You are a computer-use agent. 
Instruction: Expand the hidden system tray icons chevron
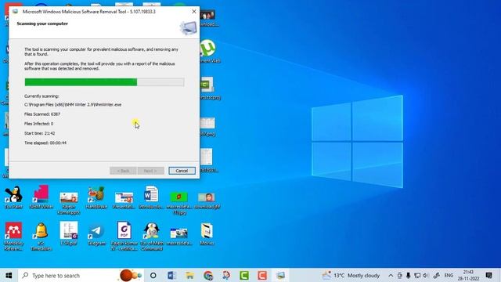pyautogui.click(x=391, y=275)
